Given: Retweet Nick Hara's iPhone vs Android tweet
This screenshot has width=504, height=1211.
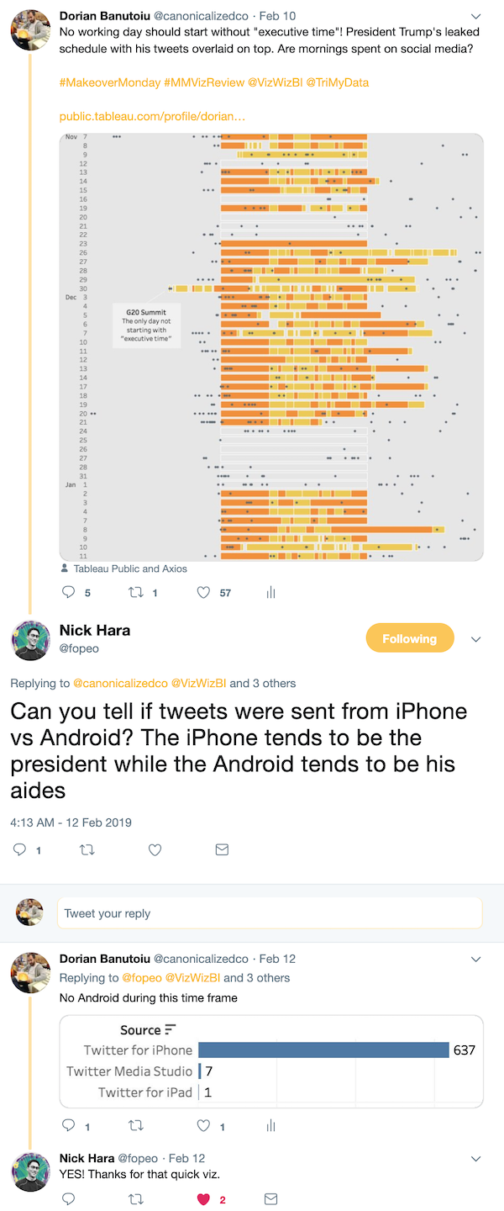Looking at the screenshot, I should click(x=87, y=850).
